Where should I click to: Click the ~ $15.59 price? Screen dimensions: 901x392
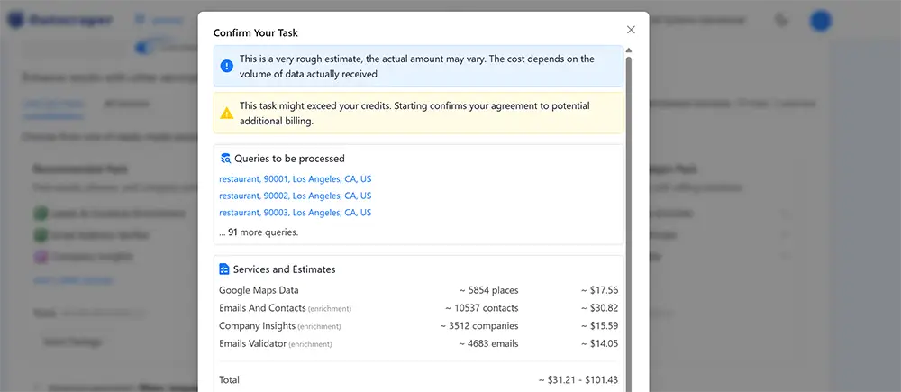(599, 326)
